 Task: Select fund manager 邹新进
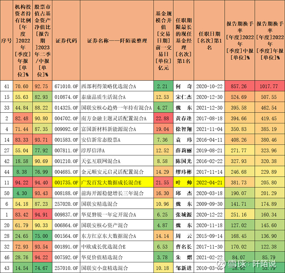point(183,268)
